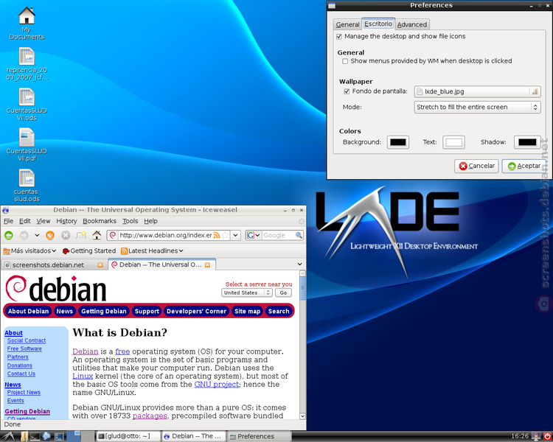Click the Aceptar button

point(524,166)
